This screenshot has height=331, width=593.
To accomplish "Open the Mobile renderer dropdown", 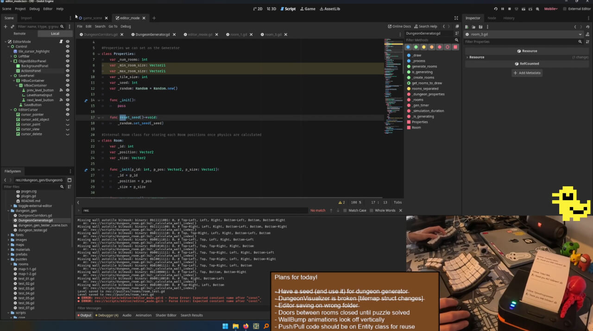I will pos(551,9).
